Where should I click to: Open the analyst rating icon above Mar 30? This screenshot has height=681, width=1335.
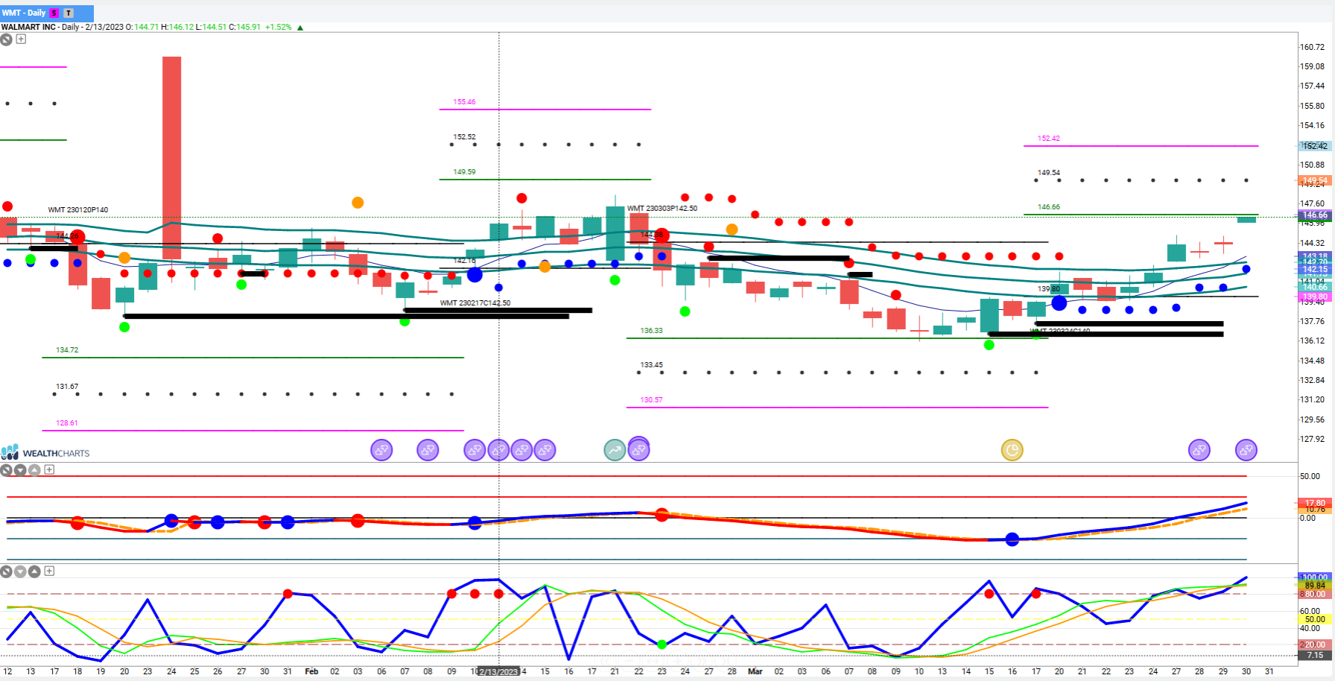tap(1246, 450)
